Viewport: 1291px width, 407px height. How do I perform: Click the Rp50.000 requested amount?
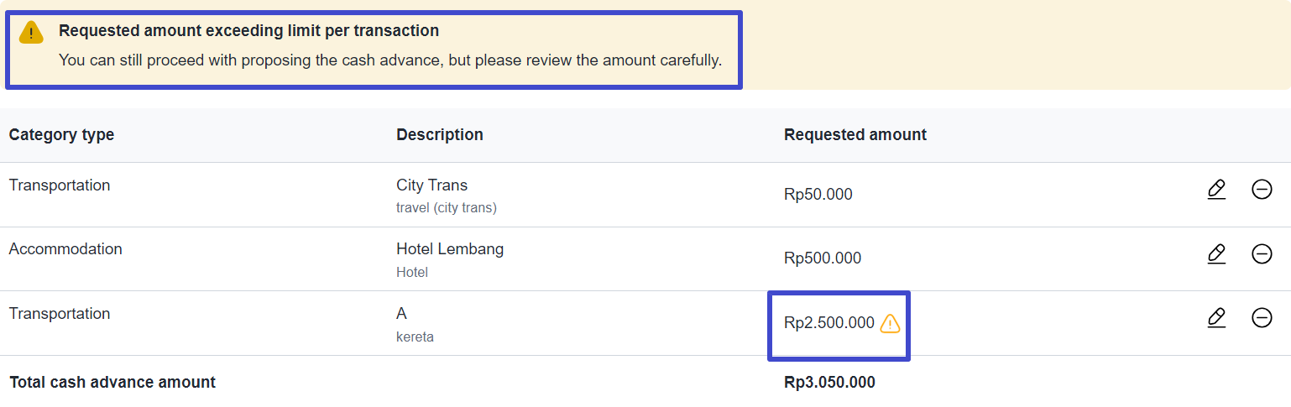pos(818,195)
